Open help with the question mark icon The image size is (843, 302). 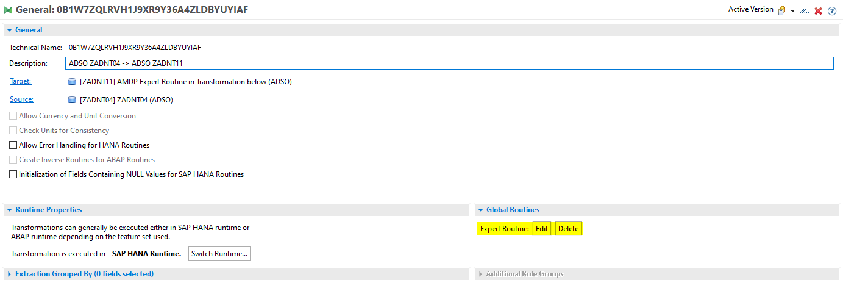[x=832, y=11]
